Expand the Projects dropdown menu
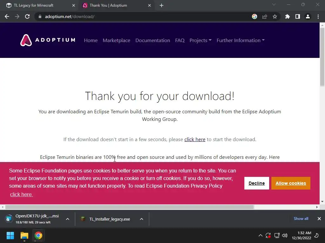The width and height of the screenshot is (325, 243). (201, 40)
